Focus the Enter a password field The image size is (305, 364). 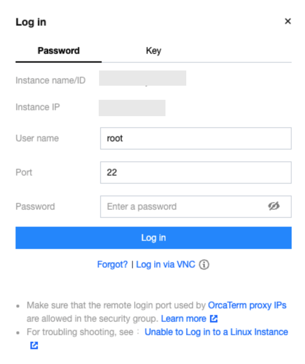[x=184, y=207]
